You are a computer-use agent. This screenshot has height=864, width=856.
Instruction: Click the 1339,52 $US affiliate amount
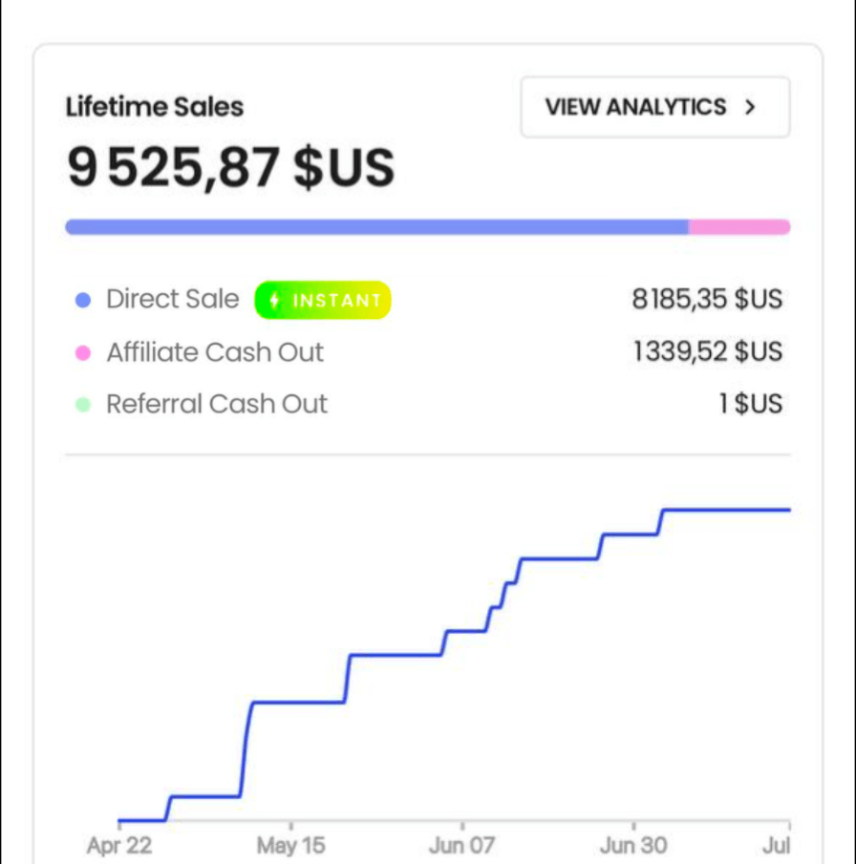(x=707, y=352)
